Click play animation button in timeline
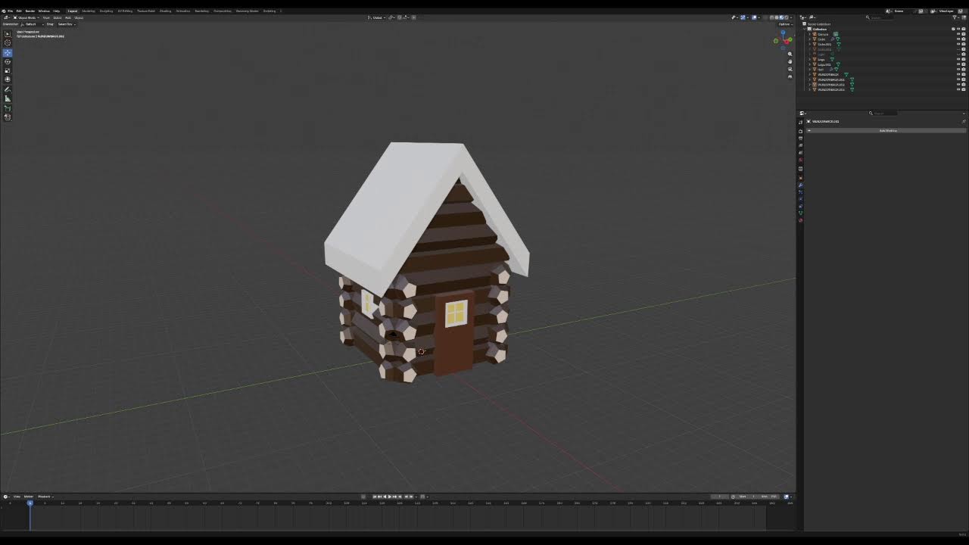Screen dimensions: 969x545 point(389,497)
